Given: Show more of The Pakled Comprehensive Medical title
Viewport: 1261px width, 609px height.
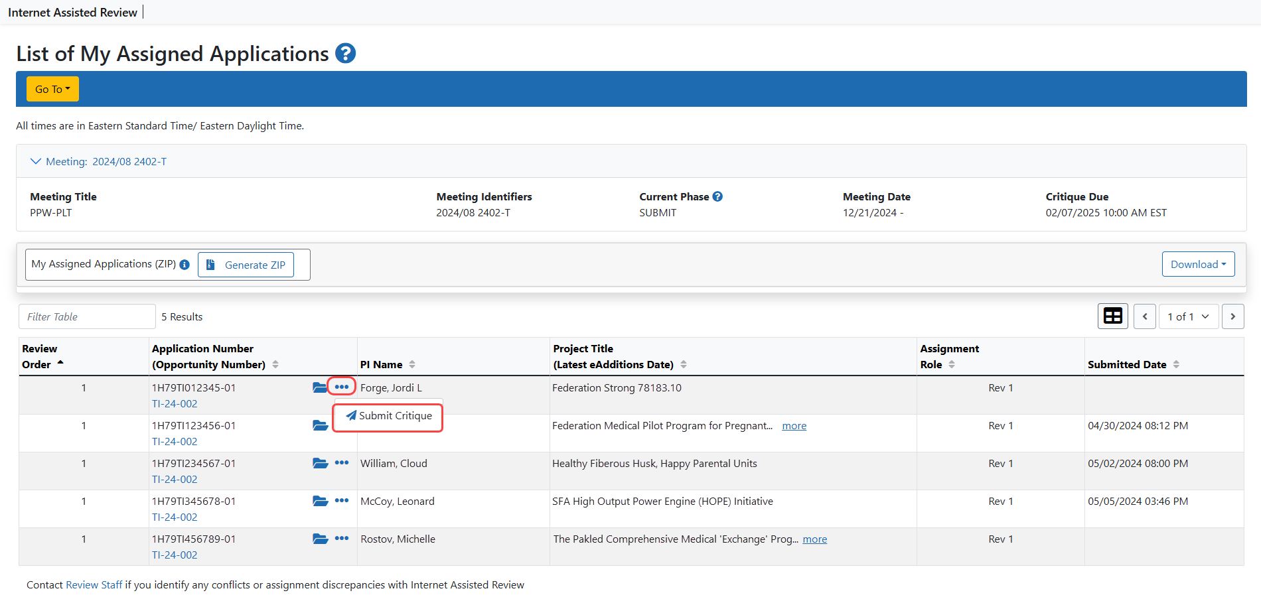Looking at the screenshot, I should [x=815, y=539].
